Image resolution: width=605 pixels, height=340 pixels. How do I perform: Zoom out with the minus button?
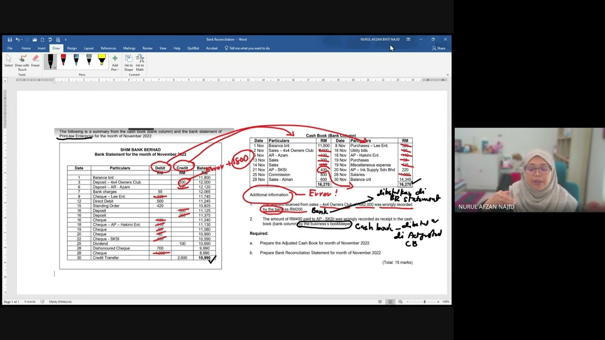408,302
